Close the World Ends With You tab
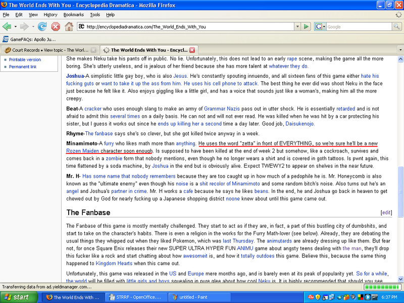Viewport: 404px width, 303px height. click(x=192, y=50)
